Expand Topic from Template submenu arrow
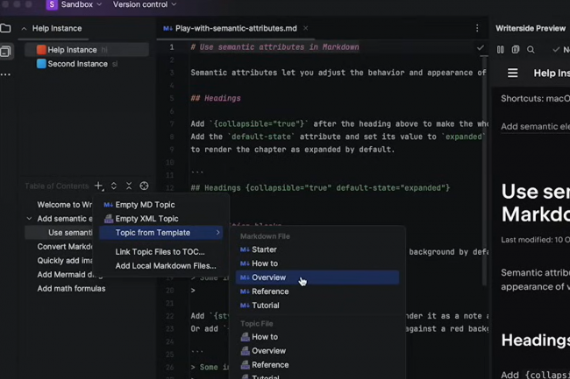 coord(217,233)
